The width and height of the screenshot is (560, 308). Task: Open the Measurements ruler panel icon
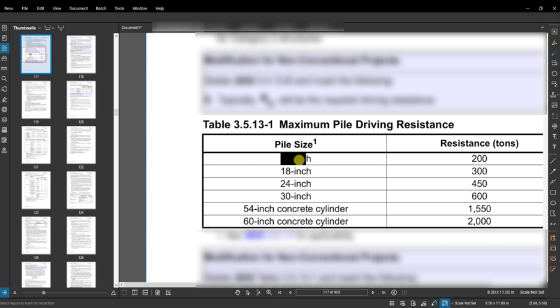tap(4, 68)
